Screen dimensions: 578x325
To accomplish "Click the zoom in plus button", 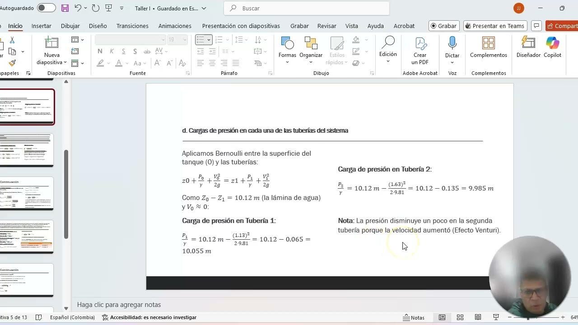I will pos(563,317).
